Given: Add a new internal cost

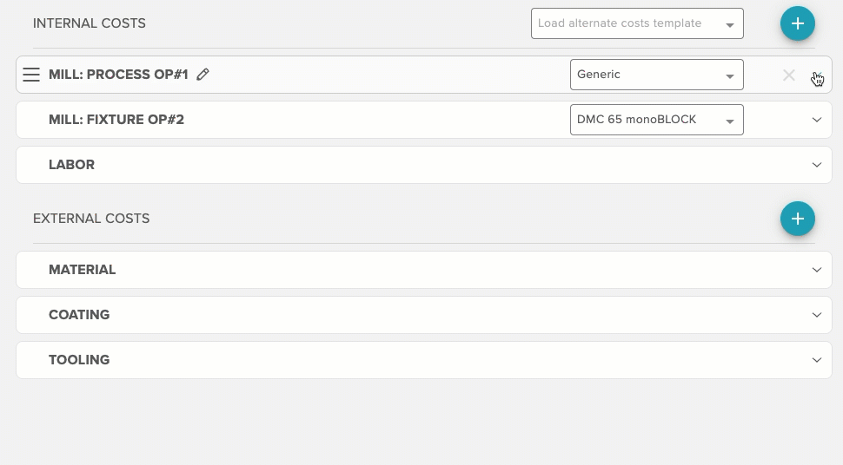Looking at the screenshot, I should (x=797, y=23).
